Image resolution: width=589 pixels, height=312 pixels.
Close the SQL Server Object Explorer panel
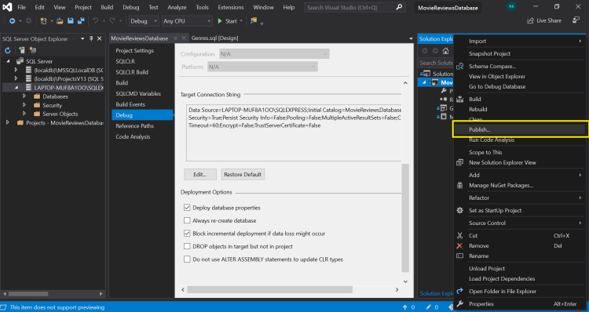click(x=100, y=38)
